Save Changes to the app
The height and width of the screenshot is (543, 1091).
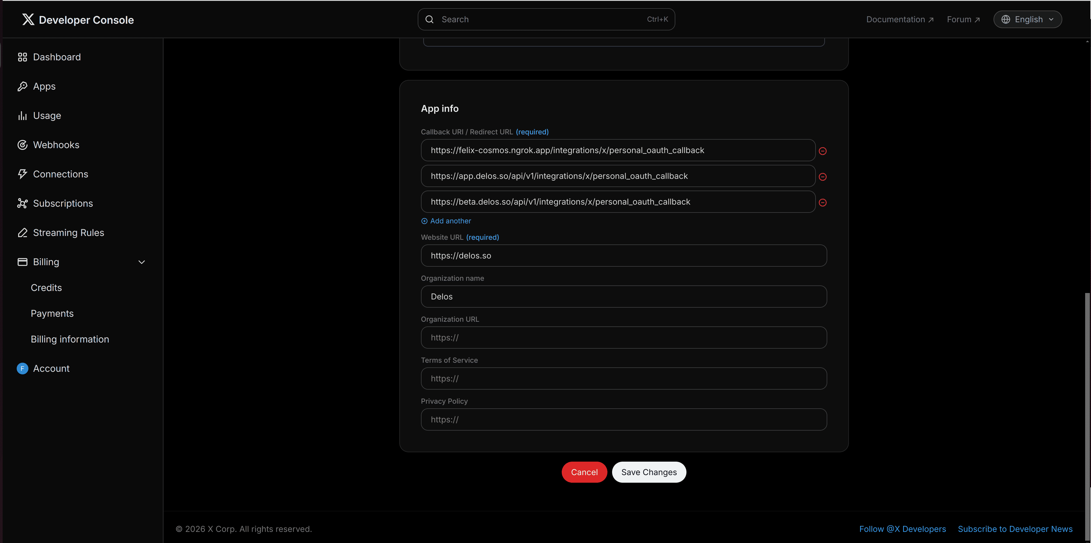coord(649,472)
